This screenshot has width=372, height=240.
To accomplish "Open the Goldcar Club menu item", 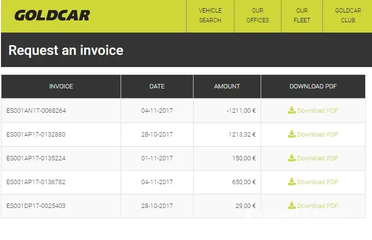I will 348,16.
